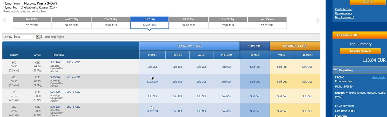387x117 pixels.
Task: Select the SU 5828 Promo fare radio button
Action: tap(152, 108)
